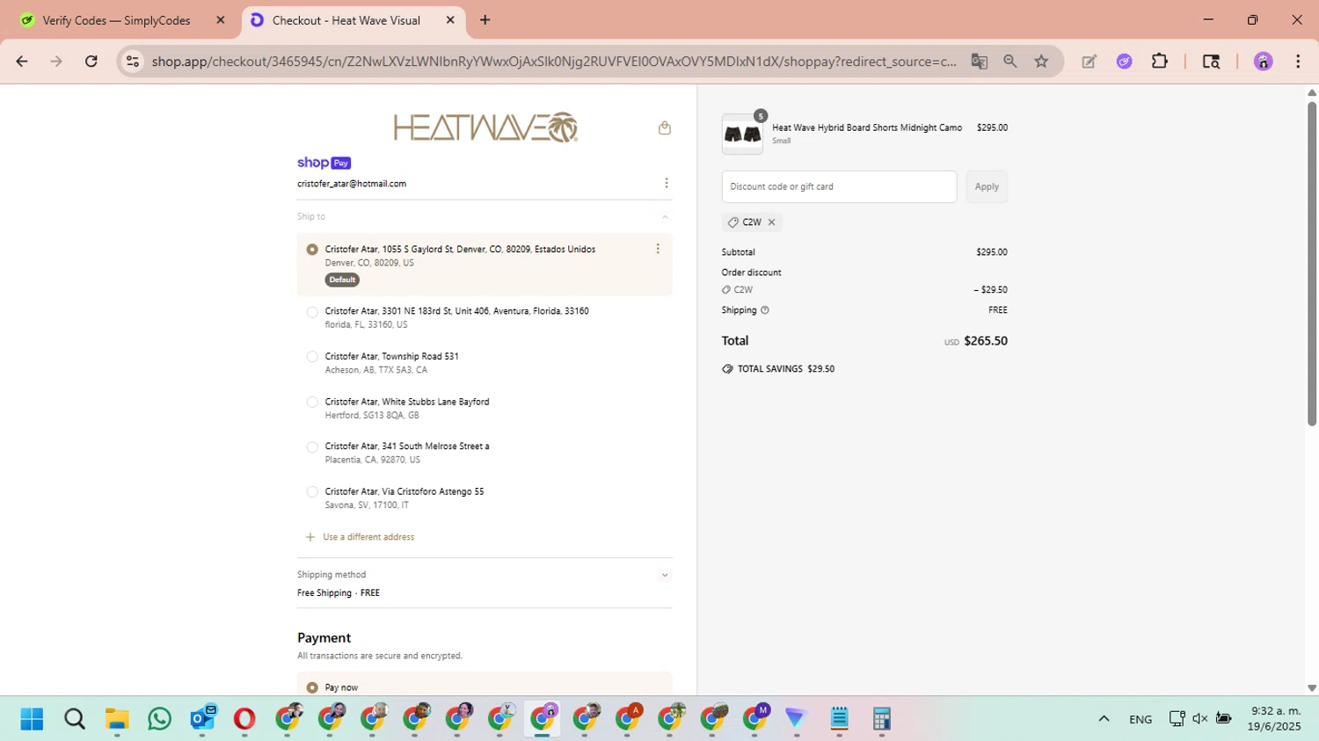
Task: Bookmark this page with star icon
Action: pyautogui.click(x=1042, y=61)
